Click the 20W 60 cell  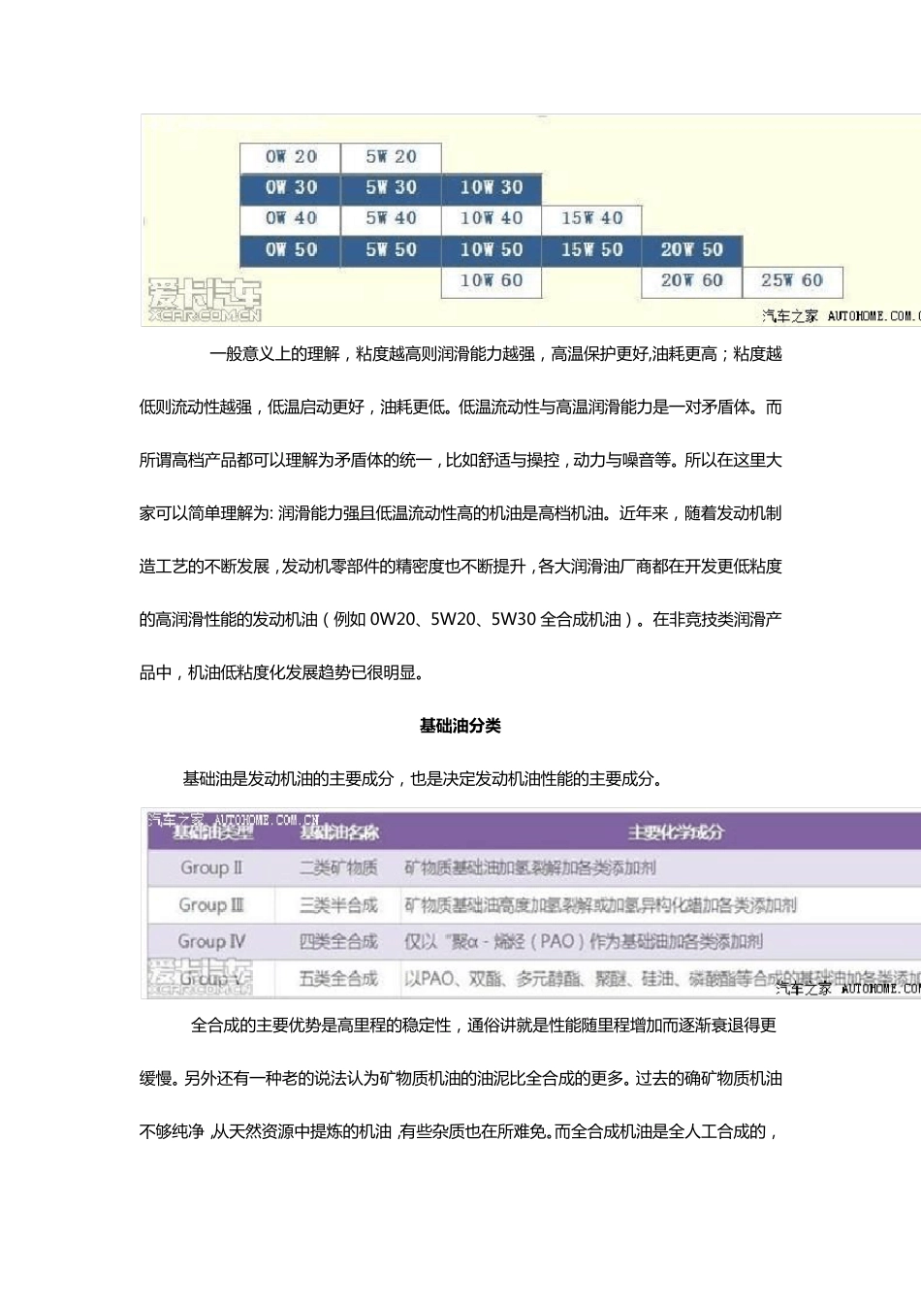tap(692, 281)
